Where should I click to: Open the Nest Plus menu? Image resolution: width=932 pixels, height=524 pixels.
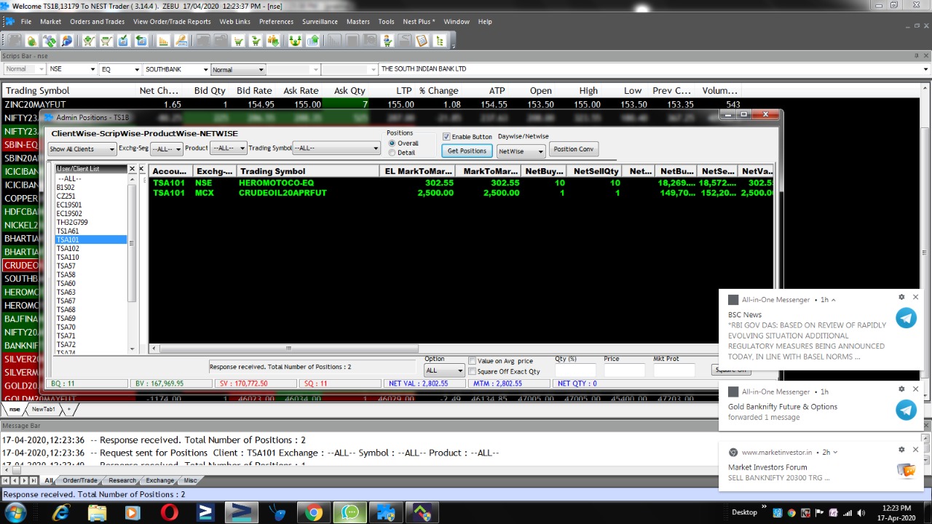tap(419, 22)
